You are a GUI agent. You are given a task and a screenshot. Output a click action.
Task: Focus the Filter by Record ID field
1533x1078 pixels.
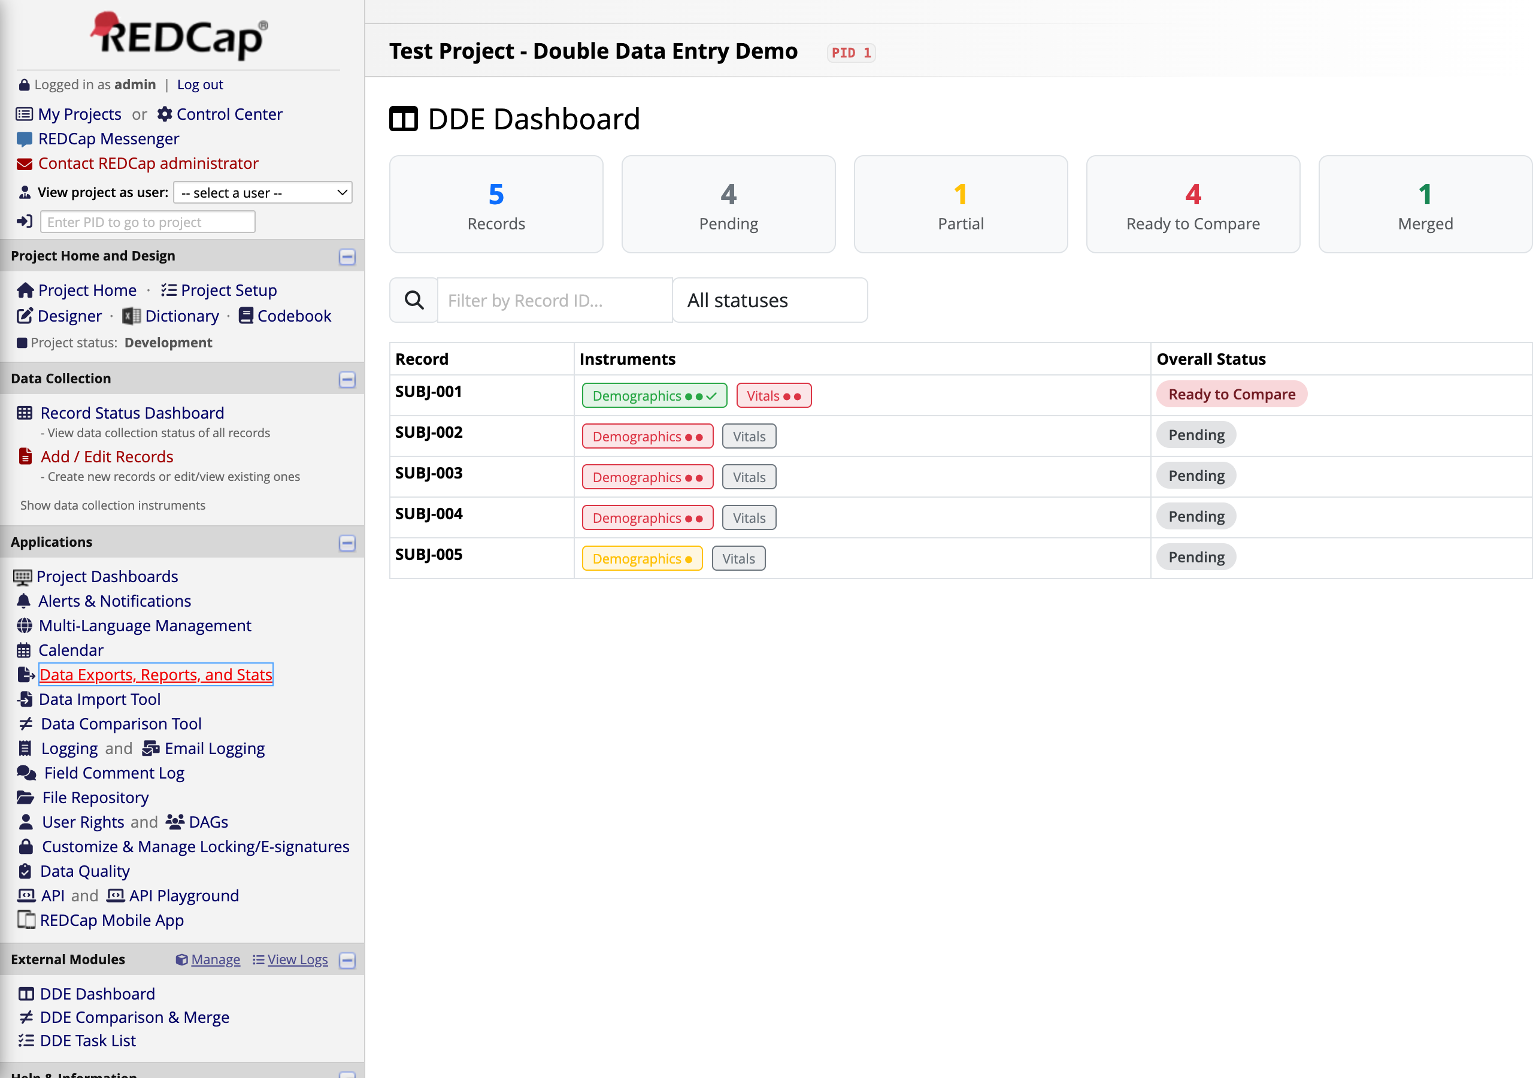click(555, 301)
